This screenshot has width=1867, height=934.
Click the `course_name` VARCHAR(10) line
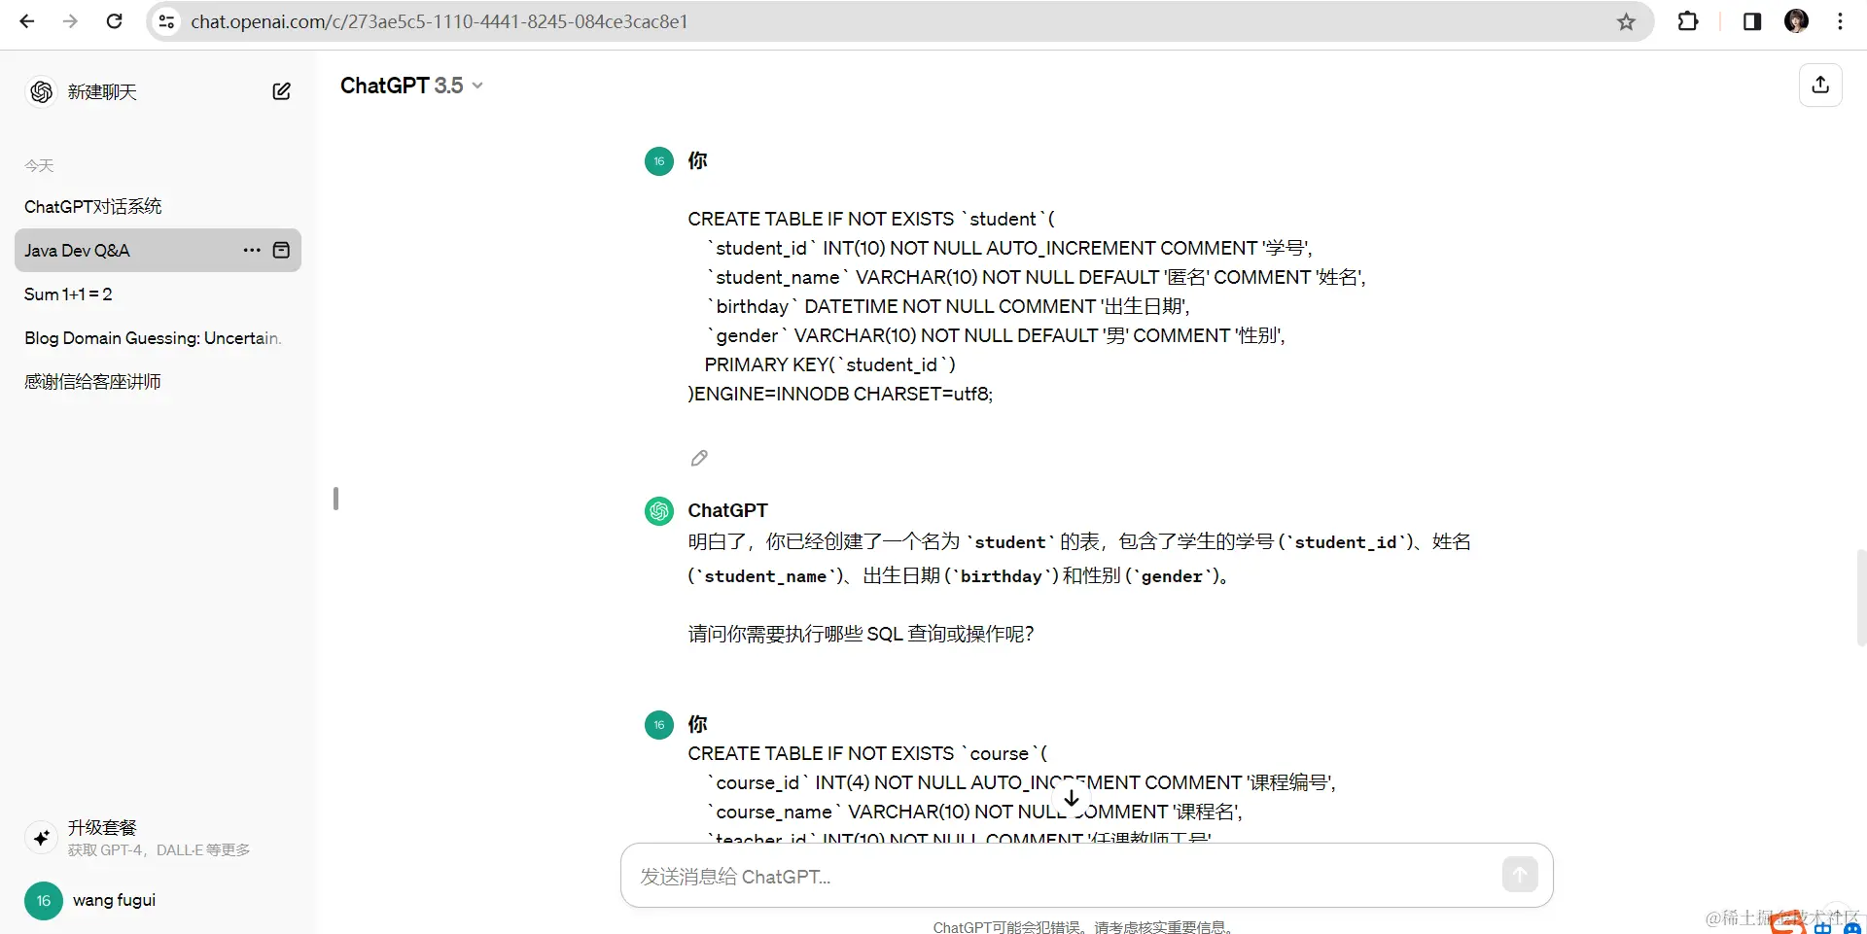(x=974, y=812)
